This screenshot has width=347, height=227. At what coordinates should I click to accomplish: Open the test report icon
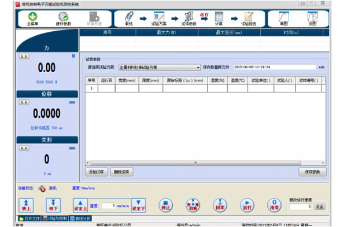point(249,17)
